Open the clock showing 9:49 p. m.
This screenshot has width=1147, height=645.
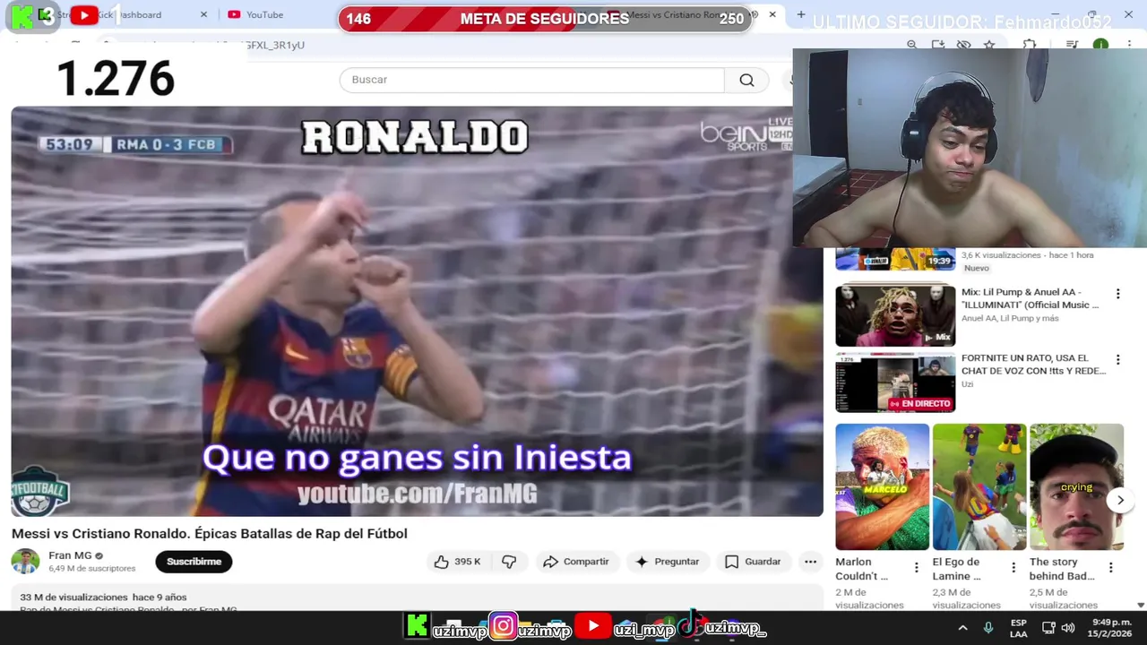click(x=1111, y=628)
